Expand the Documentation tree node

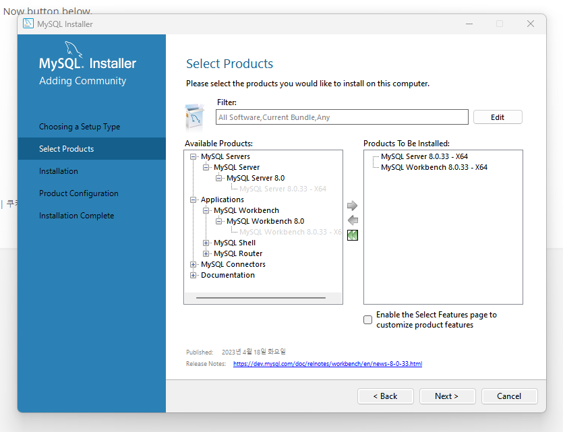click(x=193, y=275)
